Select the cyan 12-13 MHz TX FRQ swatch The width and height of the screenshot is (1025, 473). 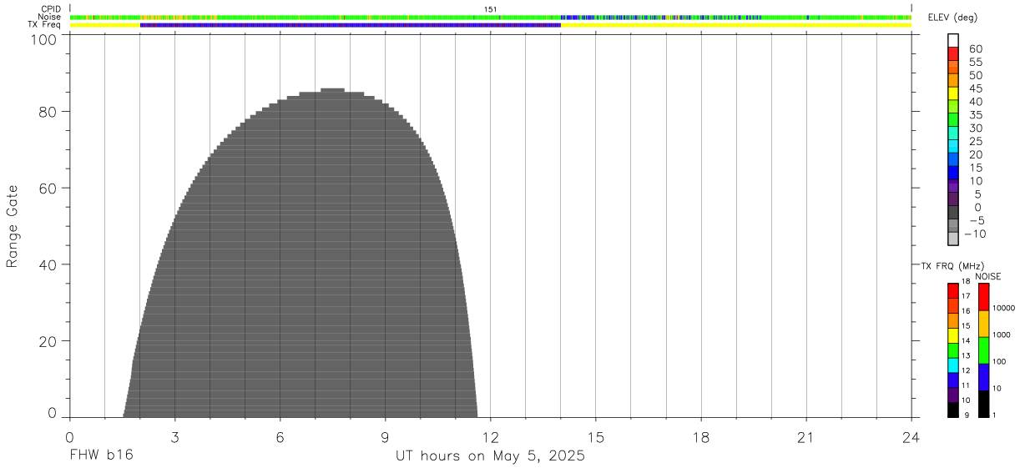click(953, 365)
